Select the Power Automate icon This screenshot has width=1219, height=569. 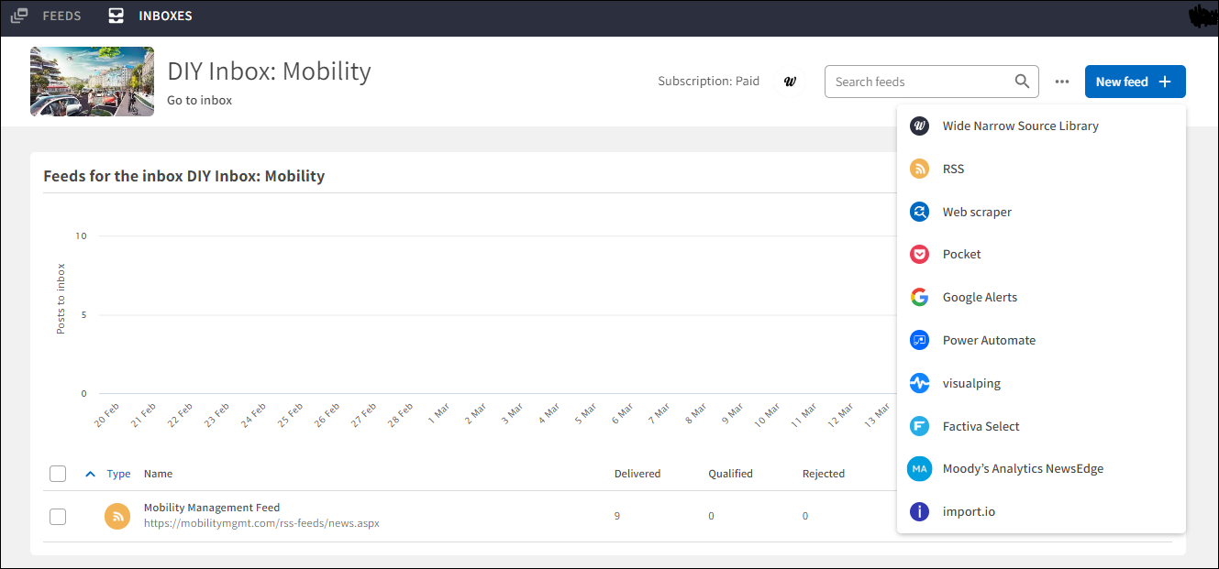tap(919, 340)
